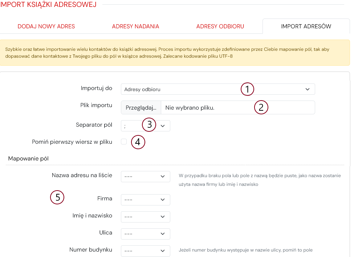The image size is (354, 257).
Task: Click the Przeglądaj file browse button
Action: pos(141,108)
